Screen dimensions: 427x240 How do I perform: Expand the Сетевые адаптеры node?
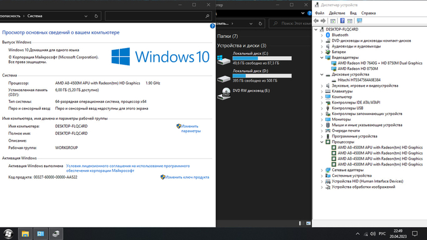click(322, 170)
